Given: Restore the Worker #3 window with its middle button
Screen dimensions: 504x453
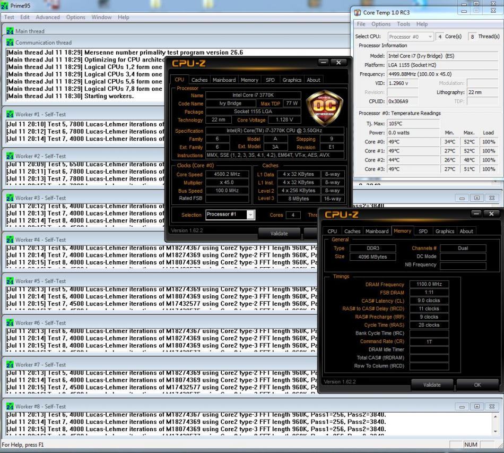Looking at the screenshot, I should point(477,198).
